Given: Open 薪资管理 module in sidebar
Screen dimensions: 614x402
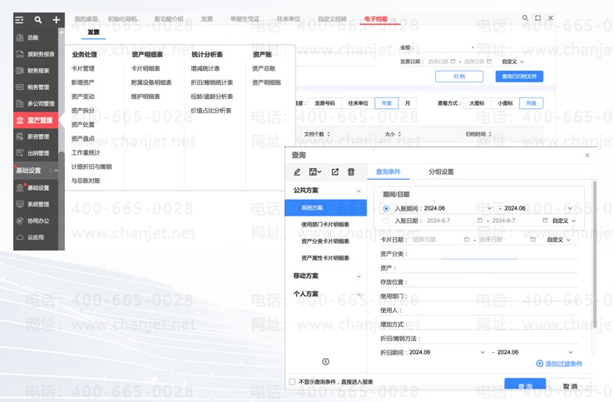Looking at the screenshot, I should coord(36,136).
